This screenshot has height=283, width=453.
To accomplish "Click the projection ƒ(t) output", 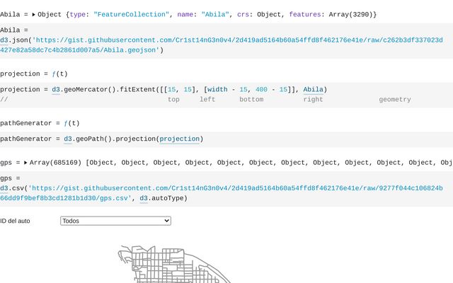I will 56,74.
